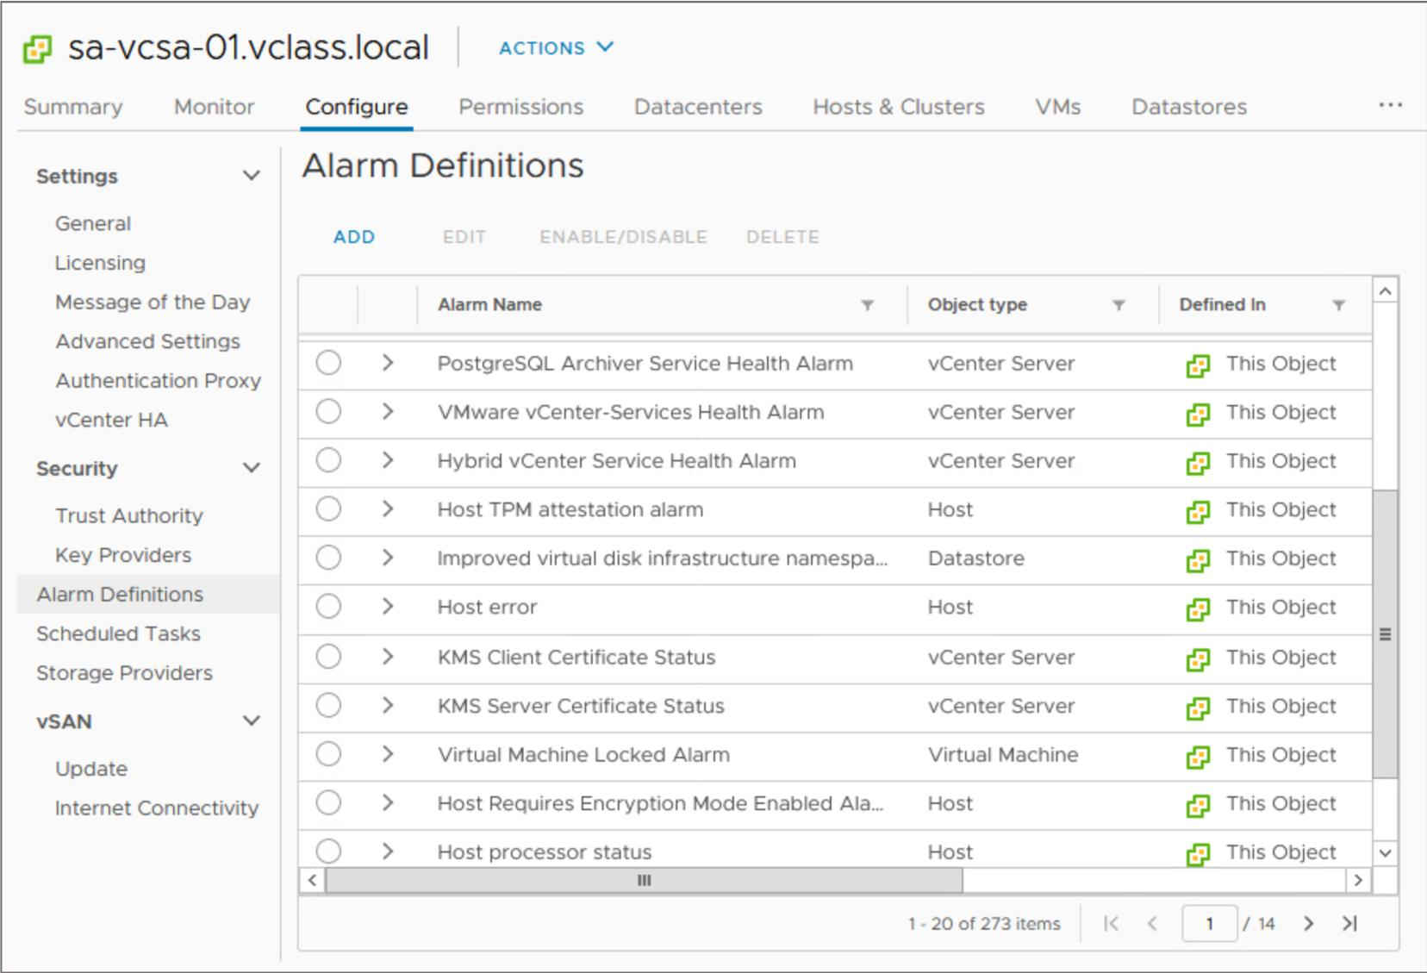Viewport: 1427px width, 973px height.
Task: Click the horizontal scrollbar thumb of alarm table
Action: click(644, 880)
